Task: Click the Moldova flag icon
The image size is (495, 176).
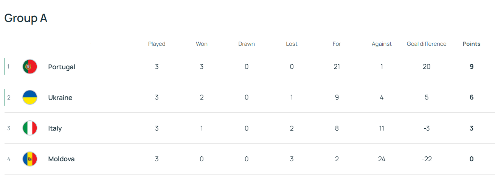Action: point(30,159)
